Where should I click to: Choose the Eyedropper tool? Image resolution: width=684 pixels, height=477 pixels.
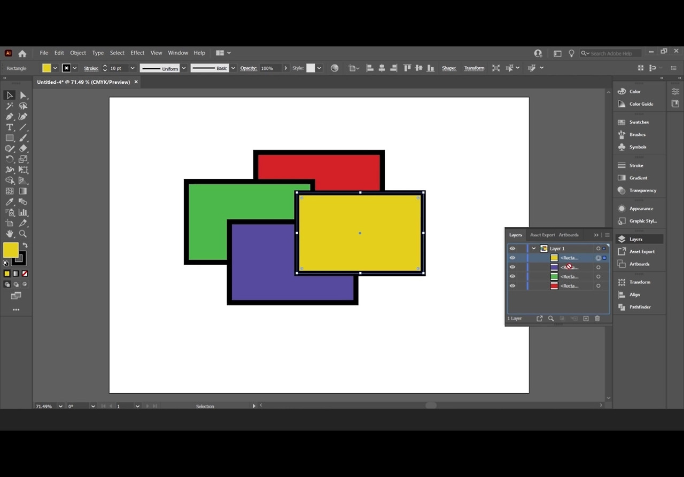pos(10,202)
